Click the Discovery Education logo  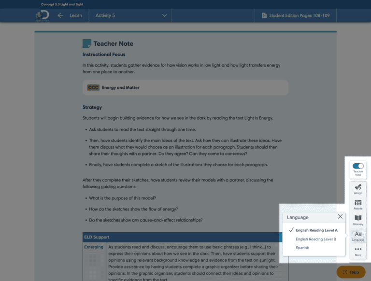coord(42,15)
